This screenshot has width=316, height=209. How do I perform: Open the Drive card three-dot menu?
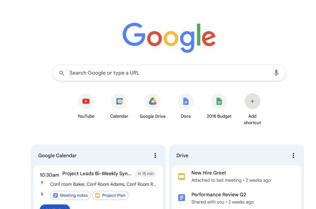(293, 156)
